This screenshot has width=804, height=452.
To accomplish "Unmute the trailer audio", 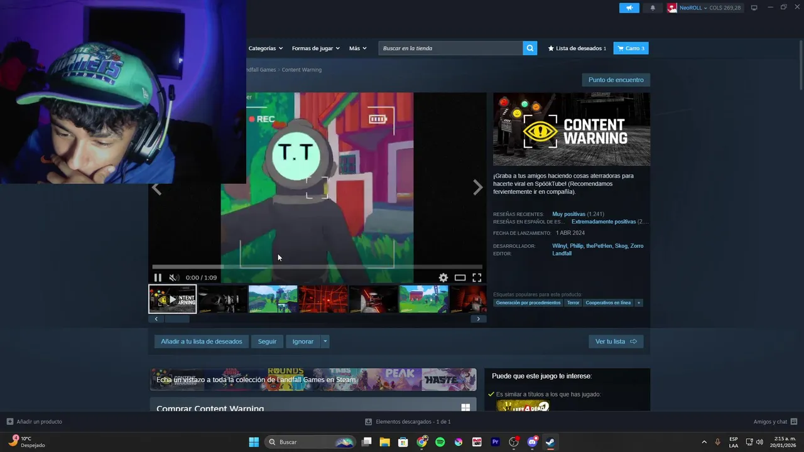I will point(174,277).
